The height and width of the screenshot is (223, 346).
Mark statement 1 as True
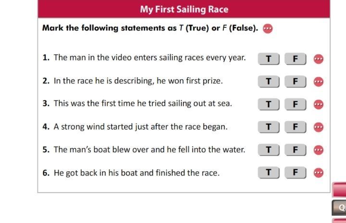click(269, 59)
